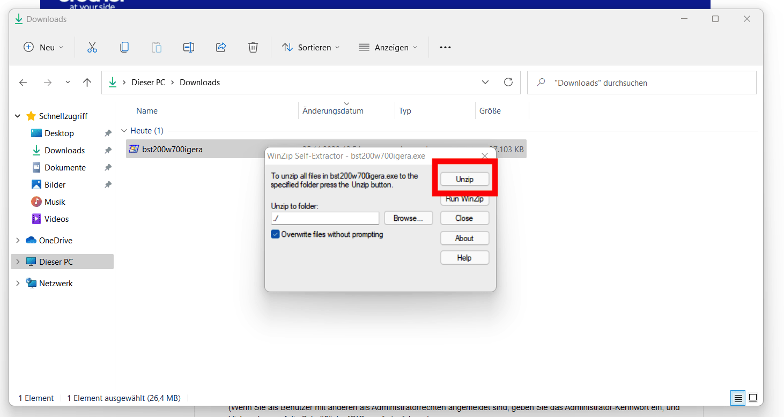Uncheck Overwrite files without prompting
The height and width of the screenshot is (417, 784).
click(x=275, y=234)
